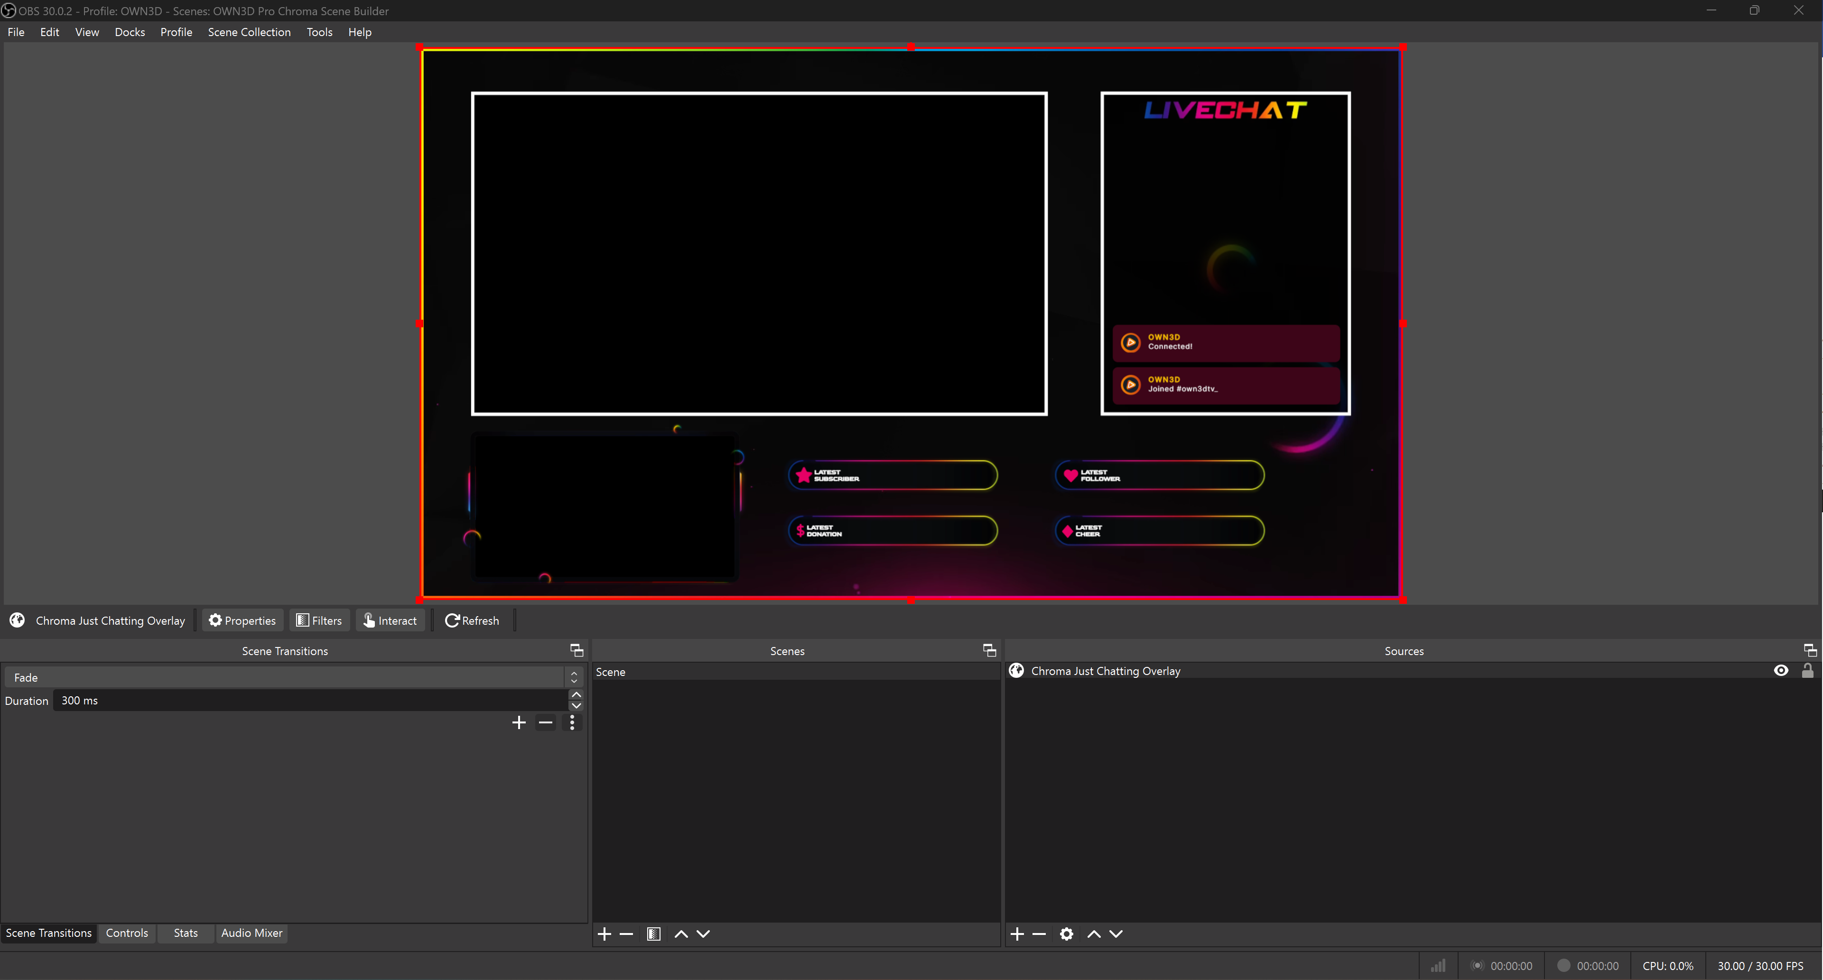Toggle lock on Chroma Just Chatting Overlay

[x=1807, y=671]
